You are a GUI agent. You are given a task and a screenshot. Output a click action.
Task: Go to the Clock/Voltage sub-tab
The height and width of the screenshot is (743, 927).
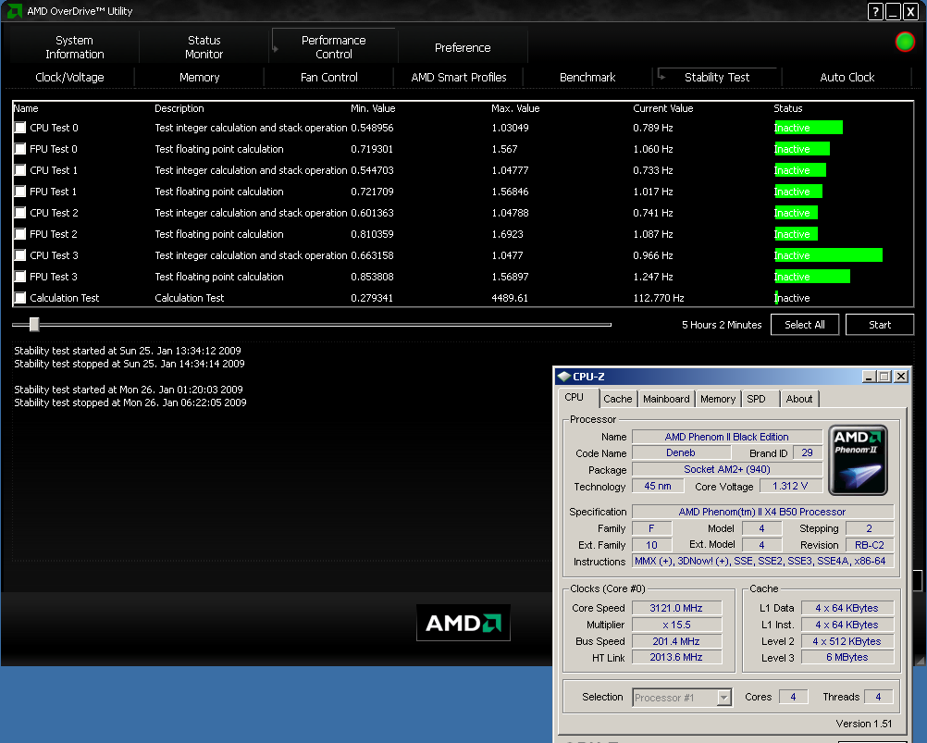click(x=69, y=78)
